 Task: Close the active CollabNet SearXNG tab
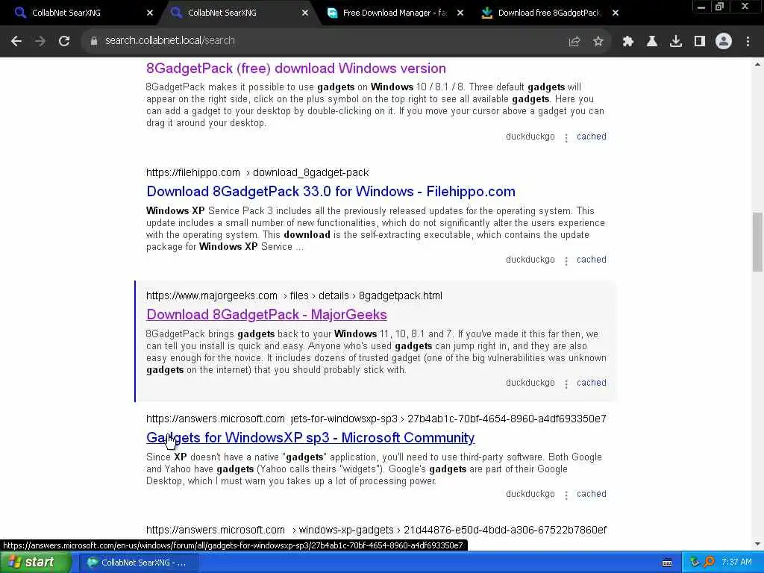click(305, 13)
